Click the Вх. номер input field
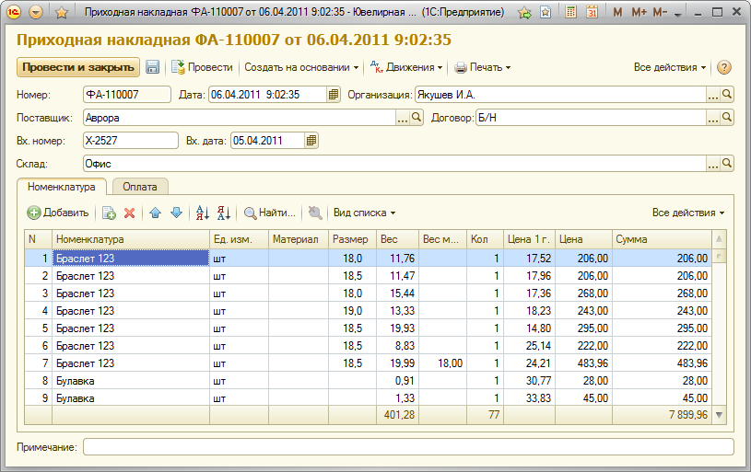Image resolution: width=751 pixels, height=472 pixels. click(131, 141)
